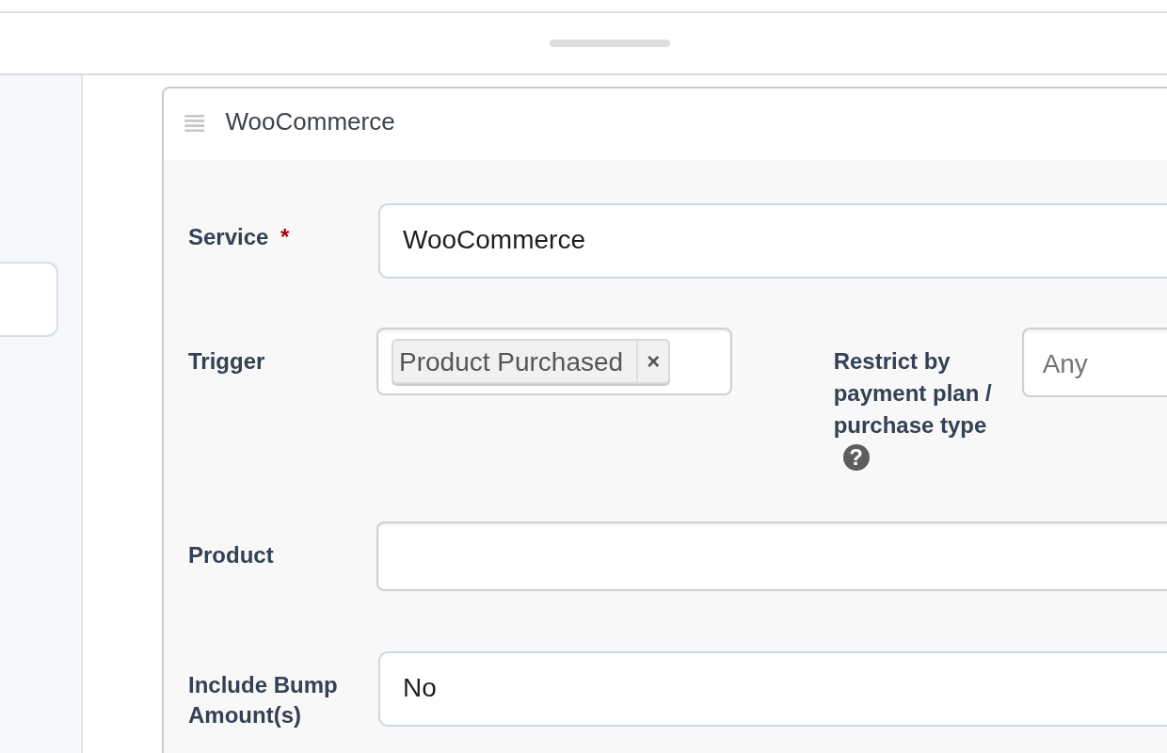Open the Include Bump Amount(s) No dropdown

pos(773,689)
